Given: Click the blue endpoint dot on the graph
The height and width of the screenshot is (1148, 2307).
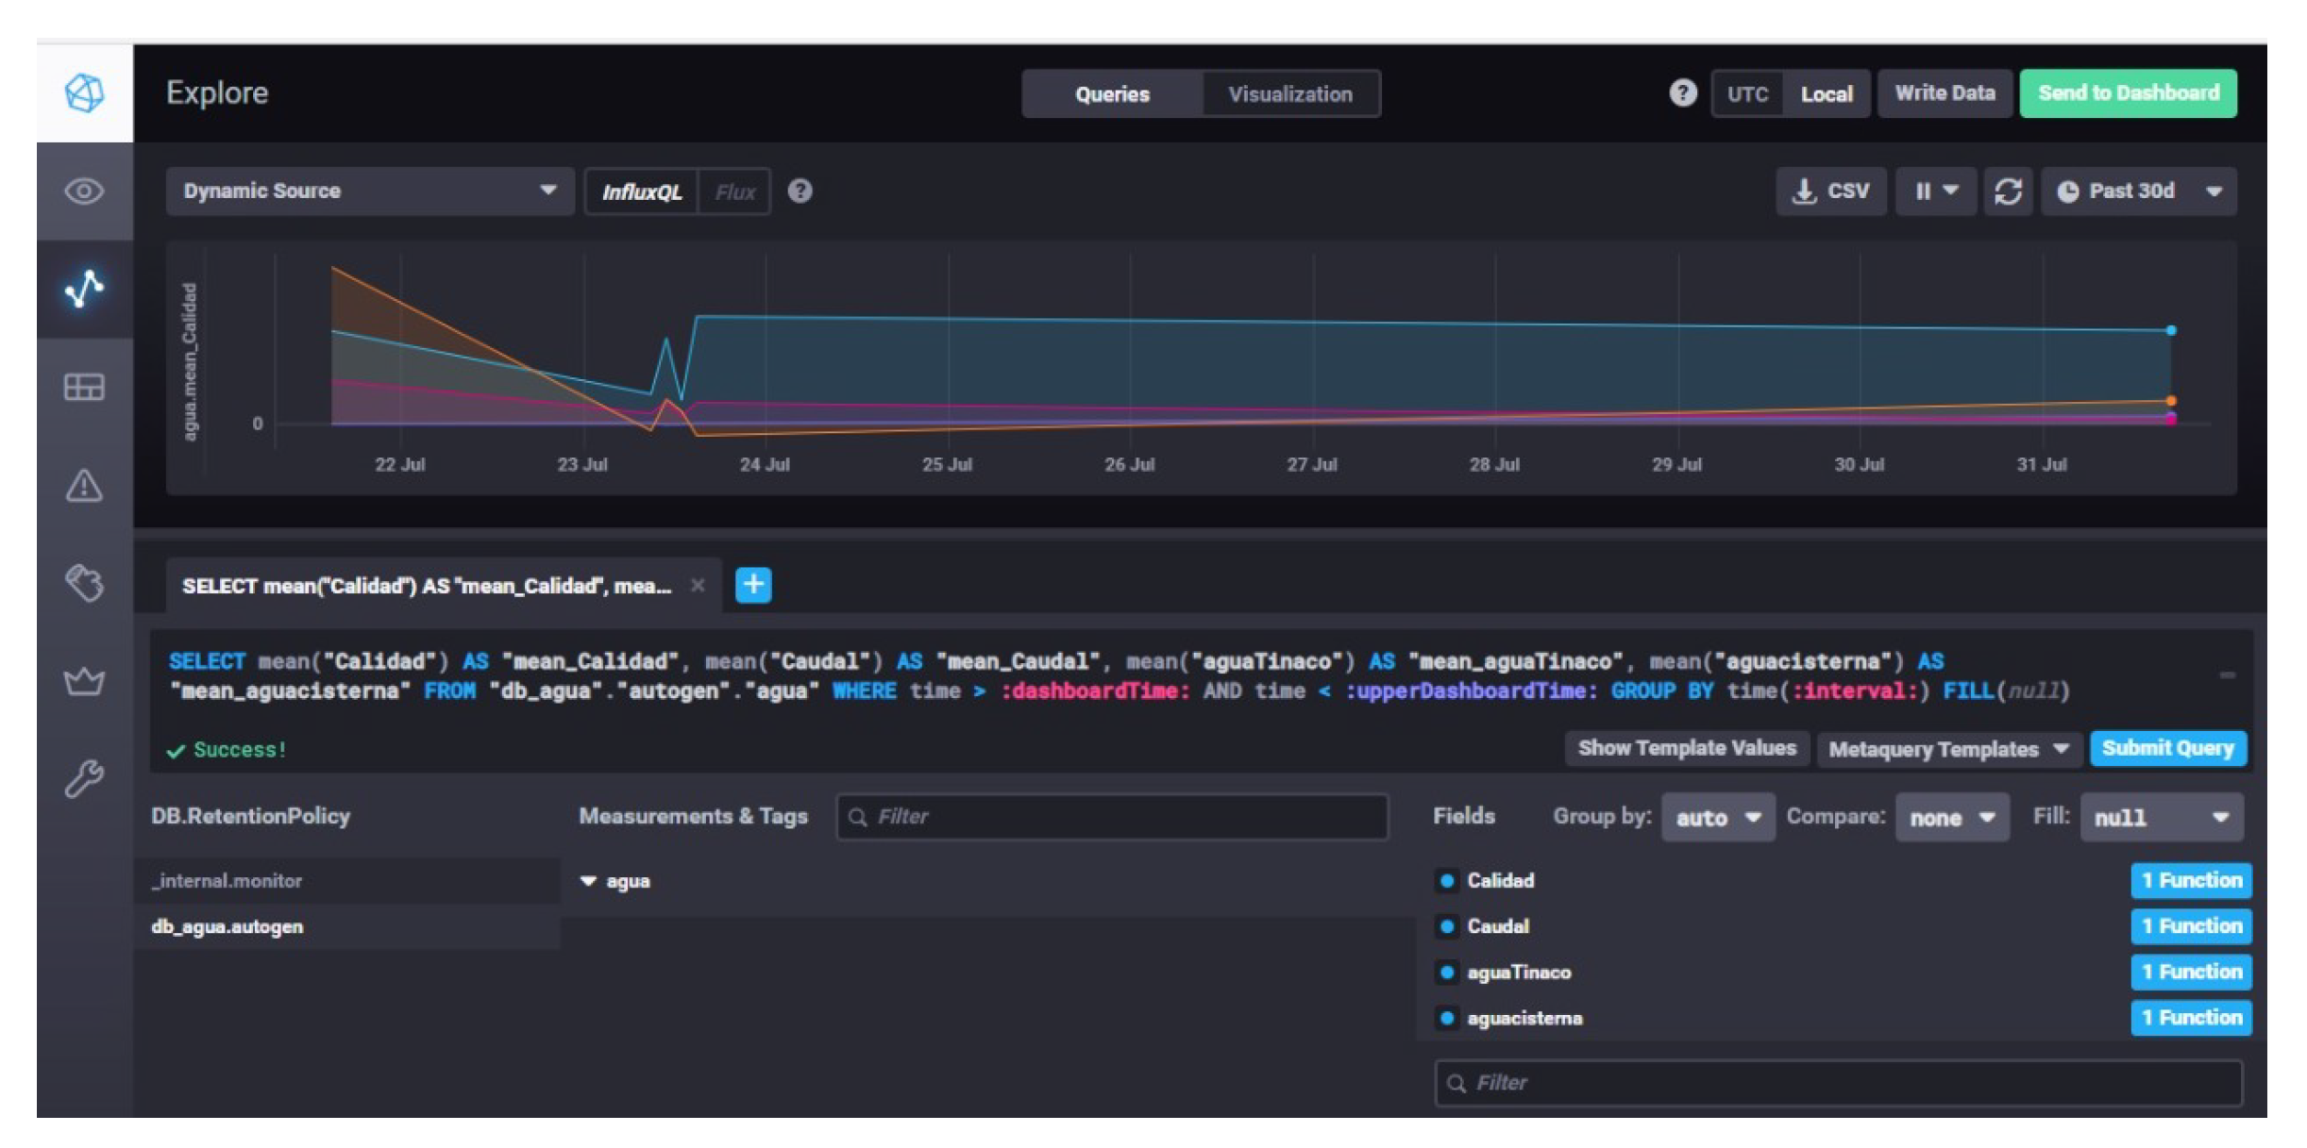Looking at the screenshot, I should (2171, 330).
